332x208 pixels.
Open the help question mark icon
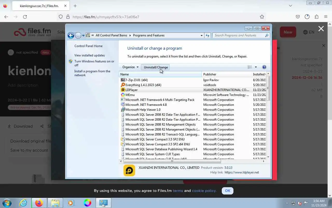(264, 67)
